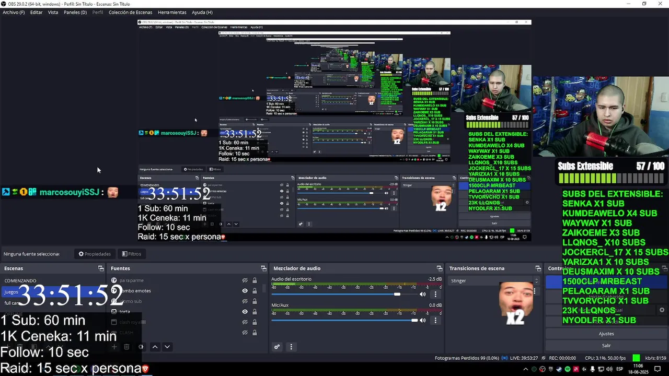
Task: Click the volume icon in the system tray
Action: 610,369
